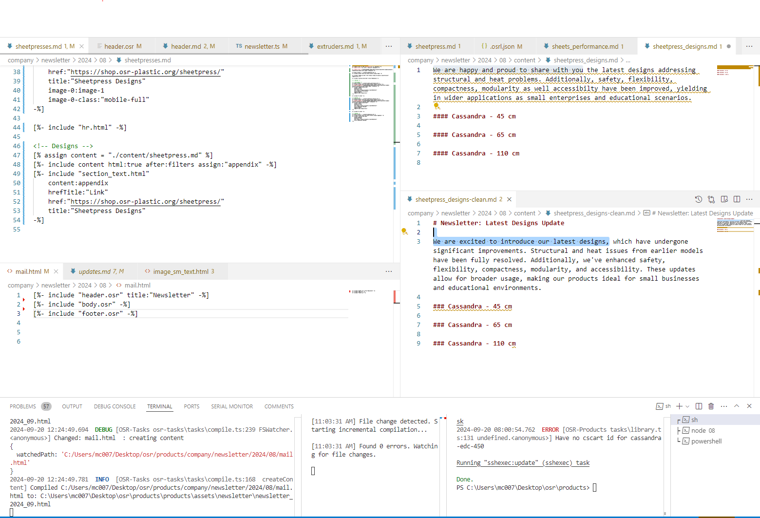Expand the terminal launch profile dropdown
This screenshot has width=760, height=518.
click(687, 406)
